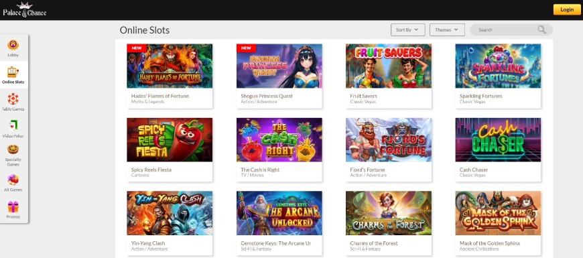Click the 'Online Slots' page heading
The height and width of the screenshot is (258, 583).
pos(145,30)
